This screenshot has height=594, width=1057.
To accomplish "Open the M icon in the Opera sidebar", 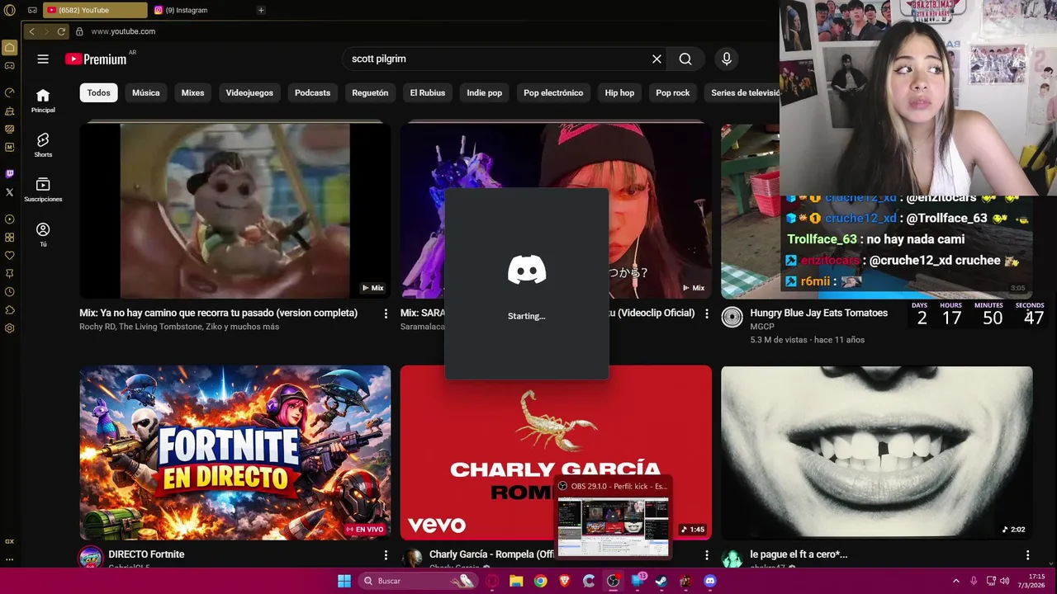I will 10,147.
